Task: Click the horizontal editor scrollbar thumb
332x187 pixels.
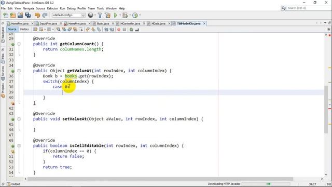Action: (x=160, y=179)
